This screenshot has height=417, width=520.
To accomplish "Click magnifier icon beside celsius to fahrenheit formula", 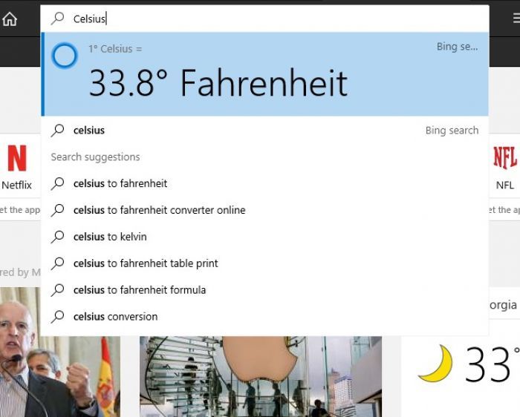I will 58,290.
